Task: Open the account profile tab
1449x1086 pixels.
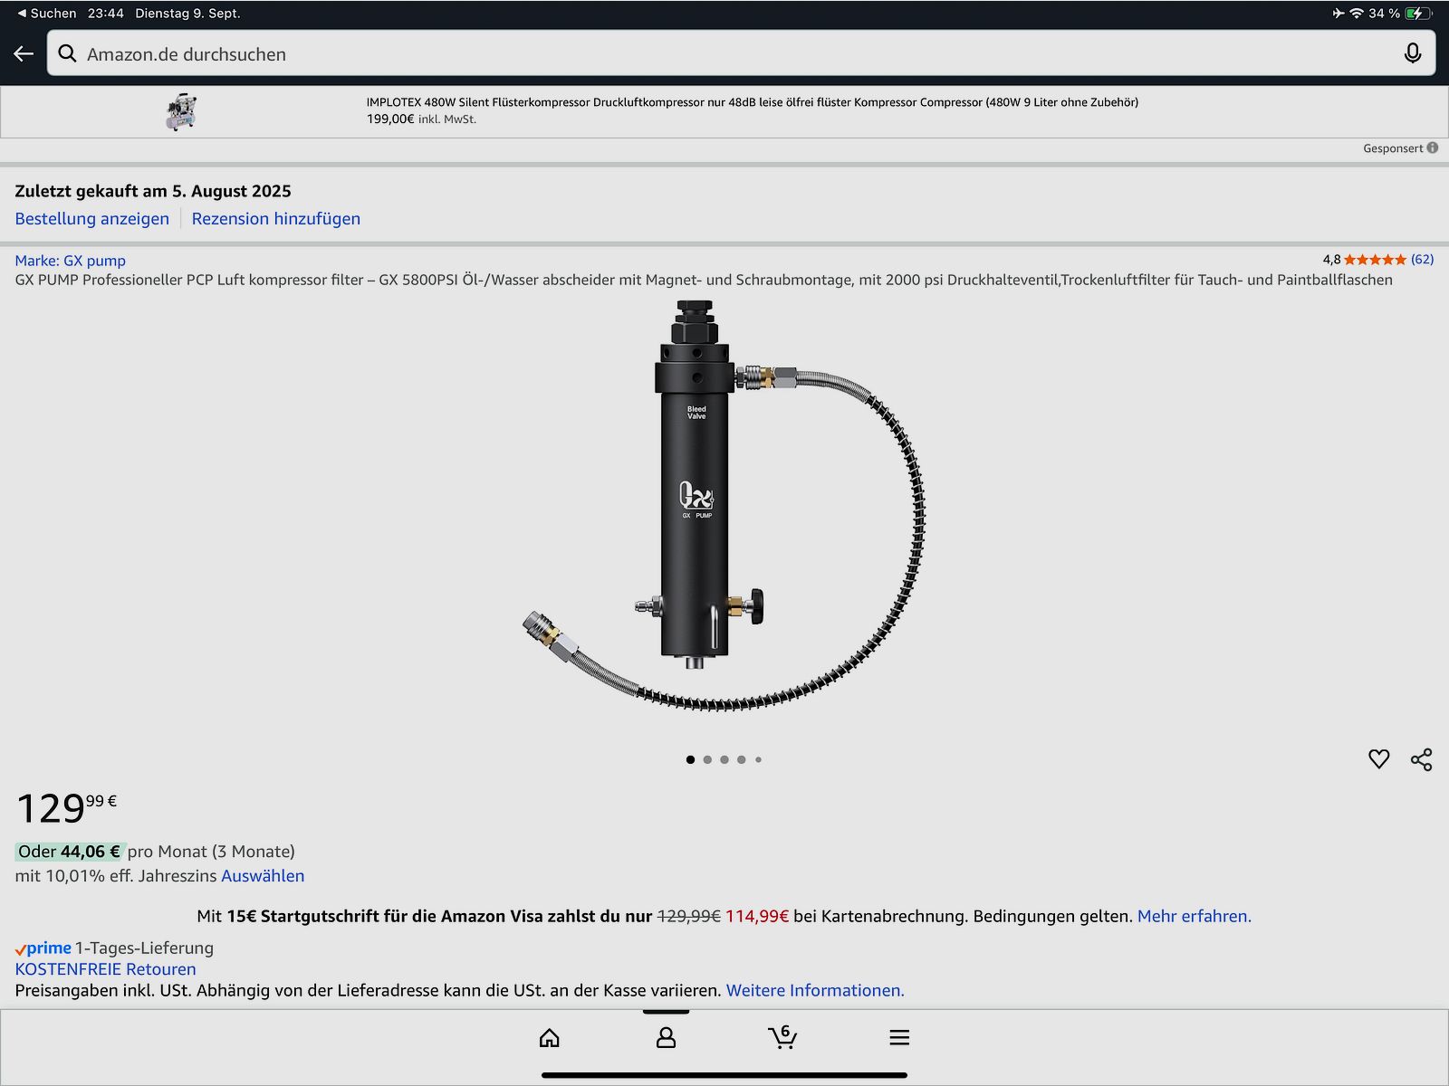Action: click(x=666, y=1037)
